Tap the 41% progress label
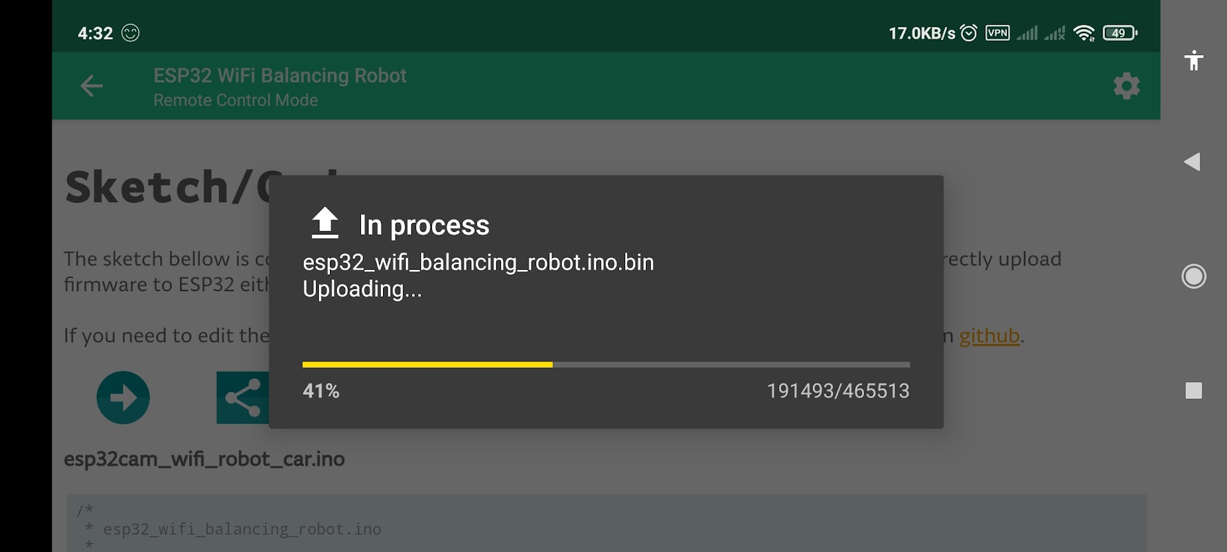The image size is (1227, 552). [x=321, y=391]
